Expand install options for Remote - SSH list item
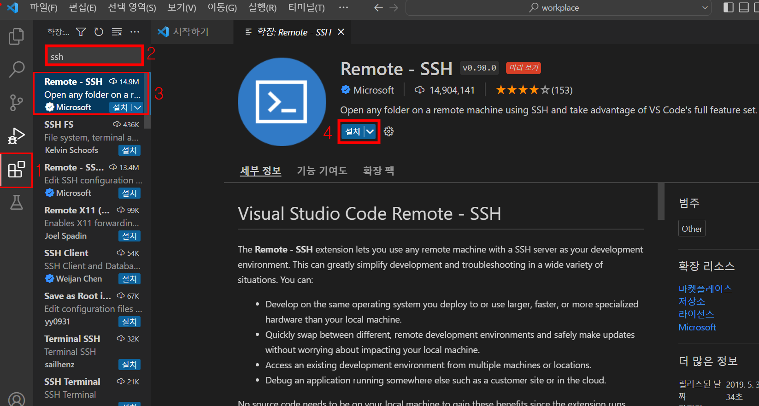 click(138, 107)
